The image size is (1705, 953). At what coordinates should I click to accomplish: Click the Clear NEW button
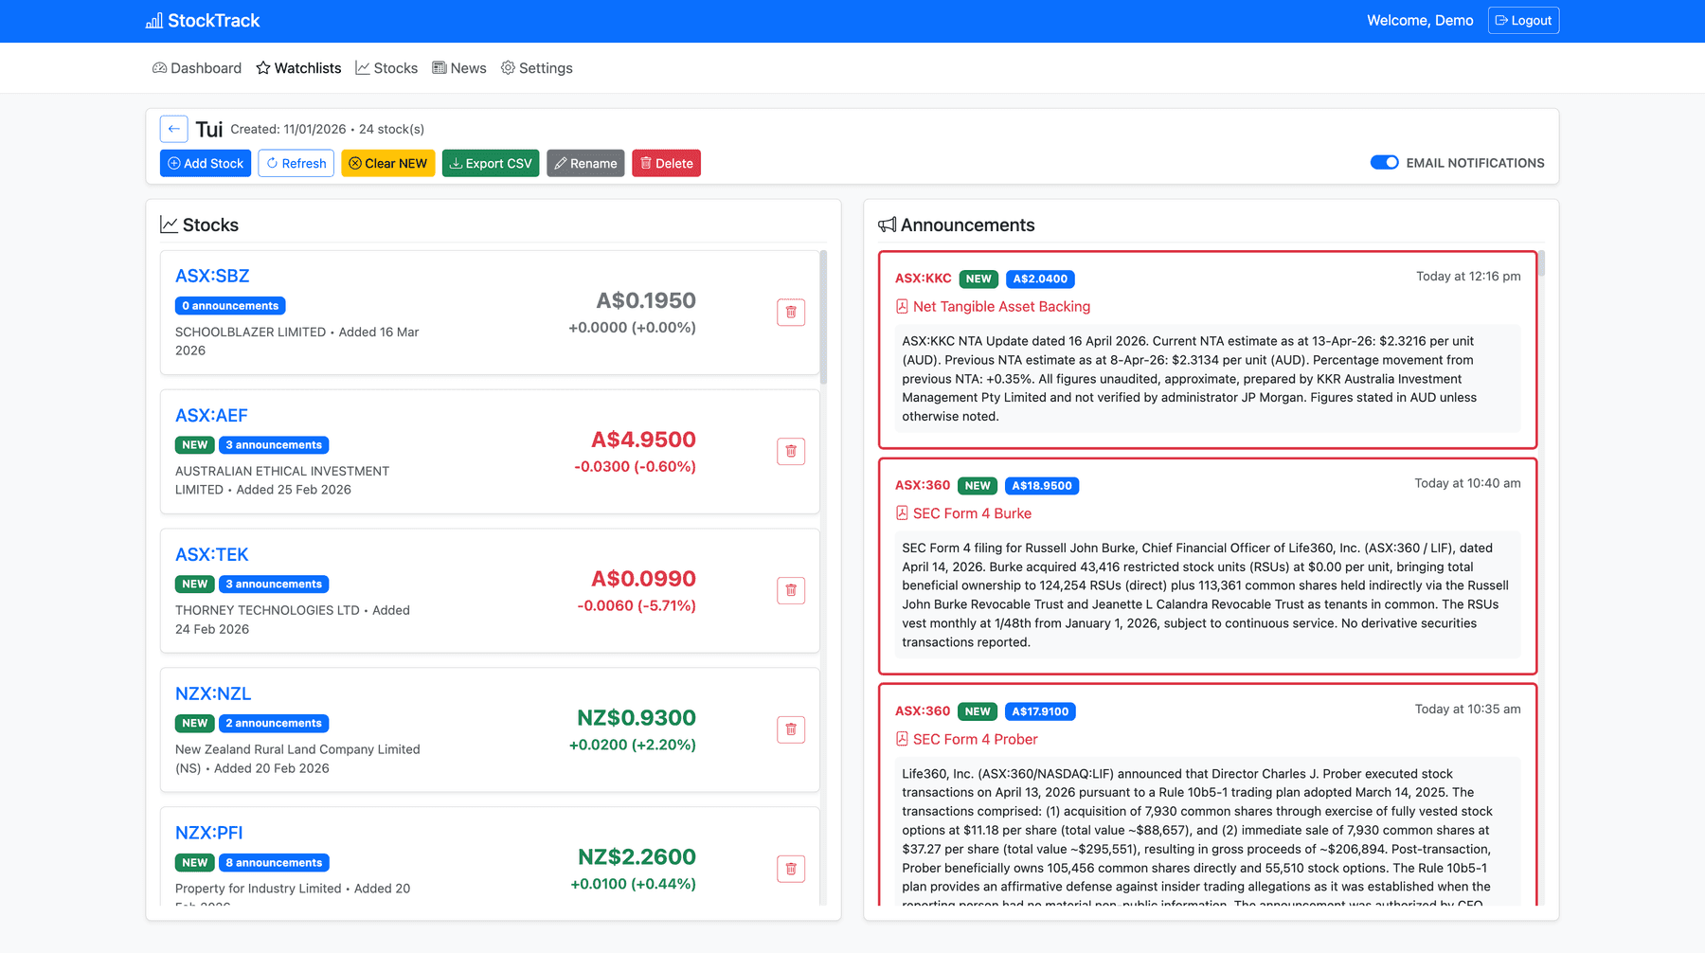pos(388,163)
